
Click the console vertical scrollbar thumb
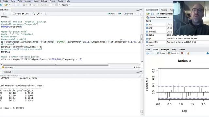[142, 111]
